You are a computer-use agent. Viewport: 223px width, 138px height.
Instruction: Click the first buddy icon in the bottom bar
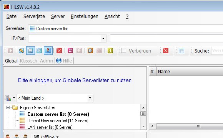click(8, 136)
